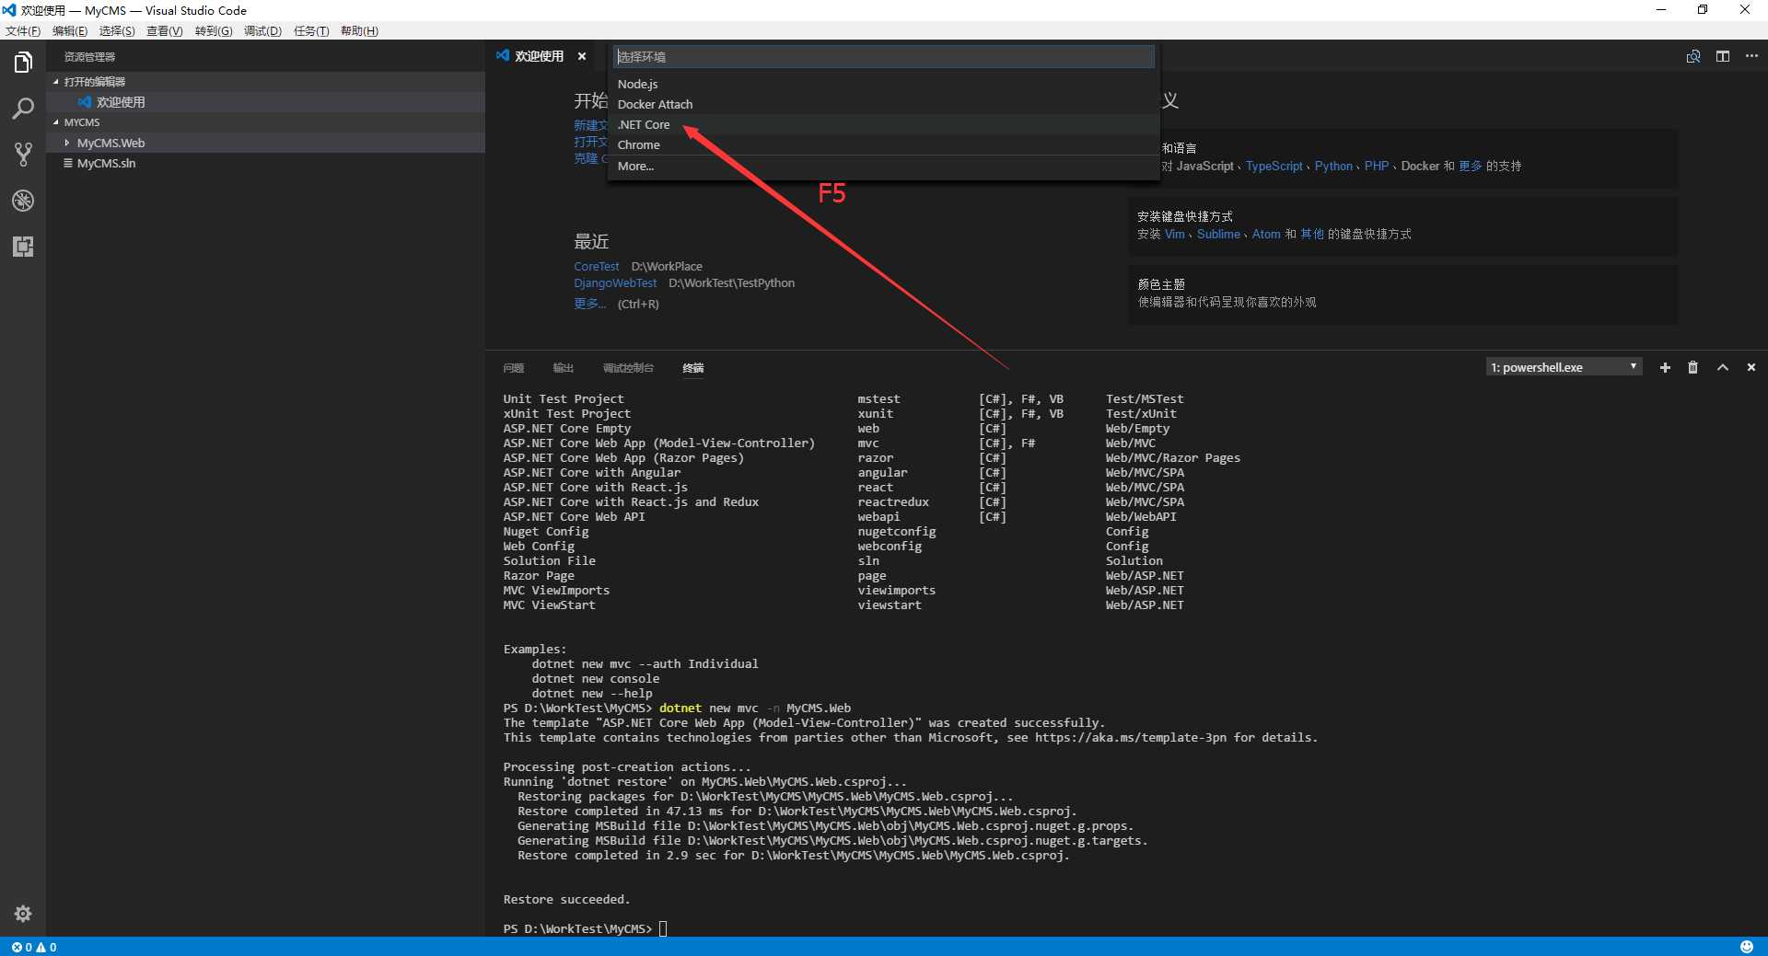Switch to the 终端 panel tab
This screenshot has height=956, width=1768.
pos(693,368)
